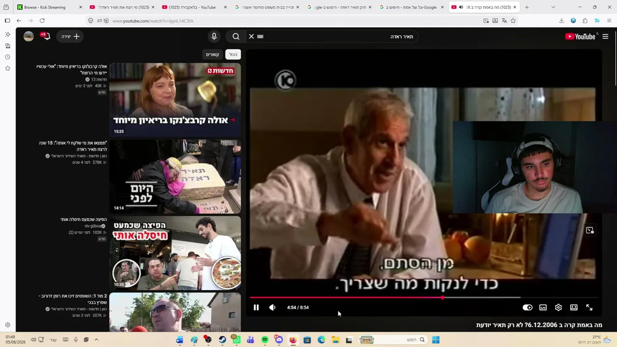Click the YouTube URL in the address bar
The image size is (617, 347).
coord(153,21)
